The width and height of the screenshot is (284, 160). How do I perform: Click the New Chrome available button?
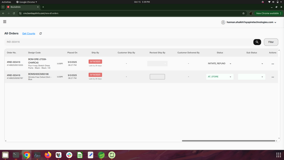[268, 13]
